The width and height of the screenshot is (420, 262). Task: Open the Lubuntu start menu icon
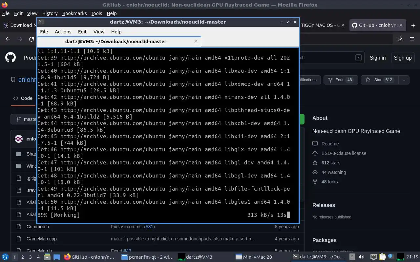[x=5, y=257]
